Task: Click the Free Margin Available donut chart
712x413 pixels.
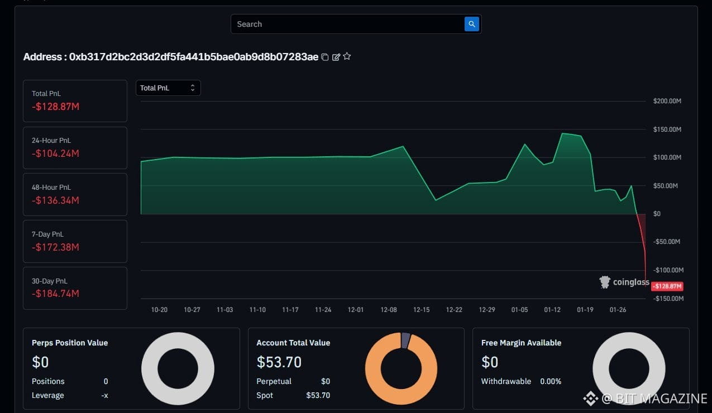Action: point(629,369)
